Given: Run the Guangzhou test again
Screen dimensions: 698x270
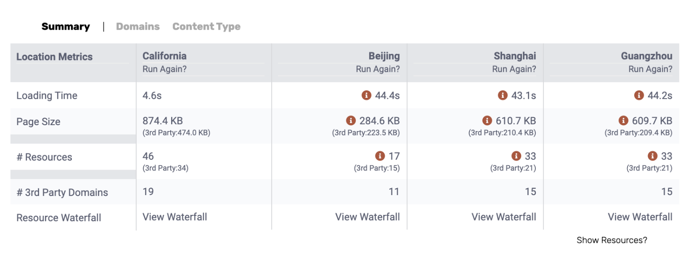Looking at the screenshot, I should pyautogui.click(x=650, y=69).
